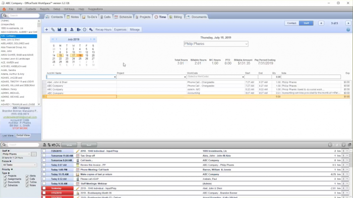Jump forward a year using double-right calendar arrow
Screen dimensions: 353x198
94,39
